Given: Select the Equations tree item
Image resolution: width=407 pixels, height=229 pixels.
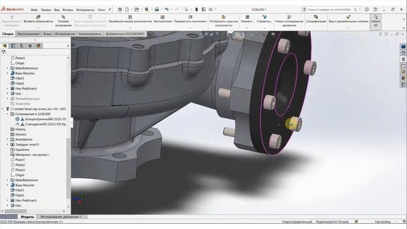Looking at the screenshot, I should point(20,149).
